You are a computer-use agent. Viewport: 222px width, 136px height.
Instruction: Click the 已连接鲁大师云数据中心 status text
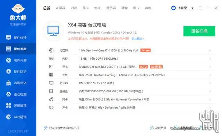[64, 128]
